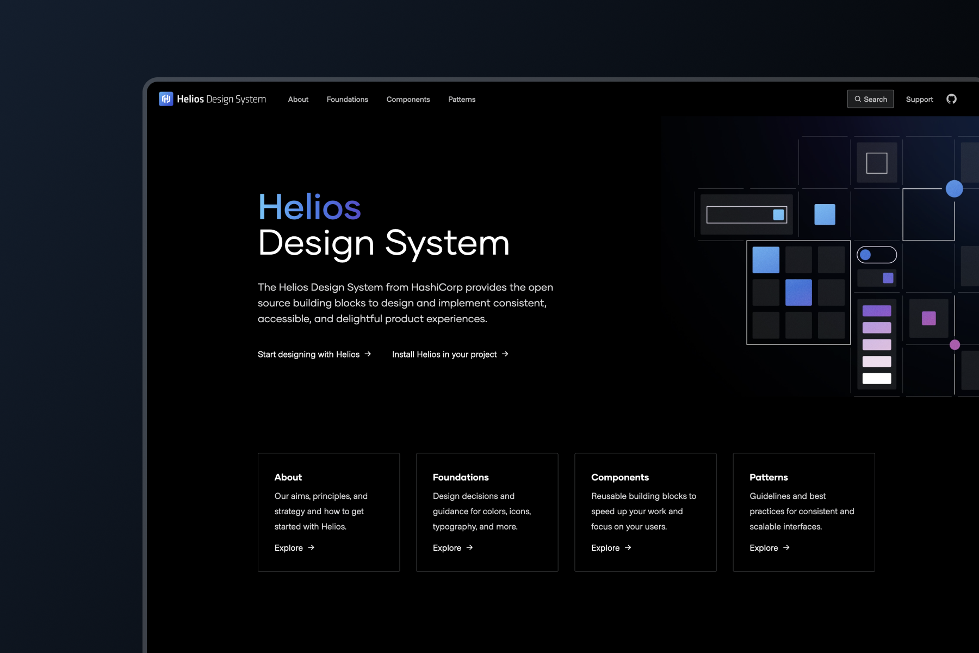Click Helios Design System header title
Screen dimensions: 979x653
tap(221, 99)
